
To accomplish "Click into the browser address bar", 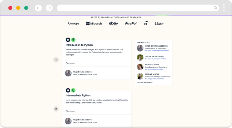I will click(138, 8).
